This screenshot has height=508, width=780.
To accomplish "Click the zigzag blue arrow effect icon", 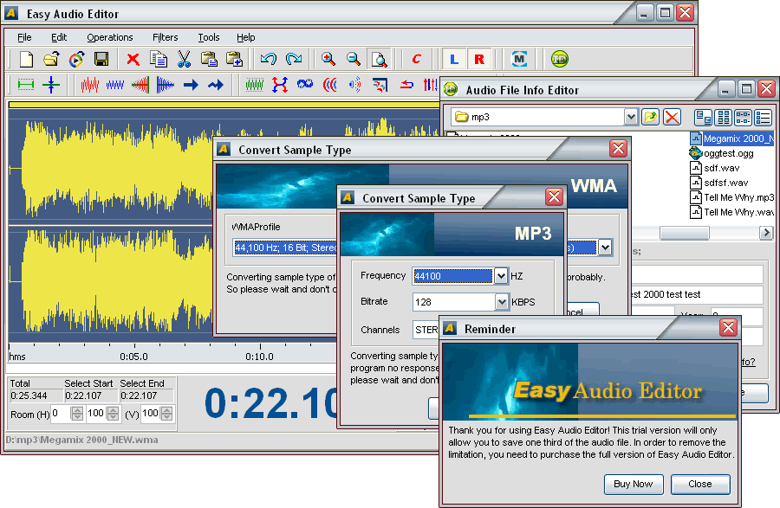I will point(216,85).
